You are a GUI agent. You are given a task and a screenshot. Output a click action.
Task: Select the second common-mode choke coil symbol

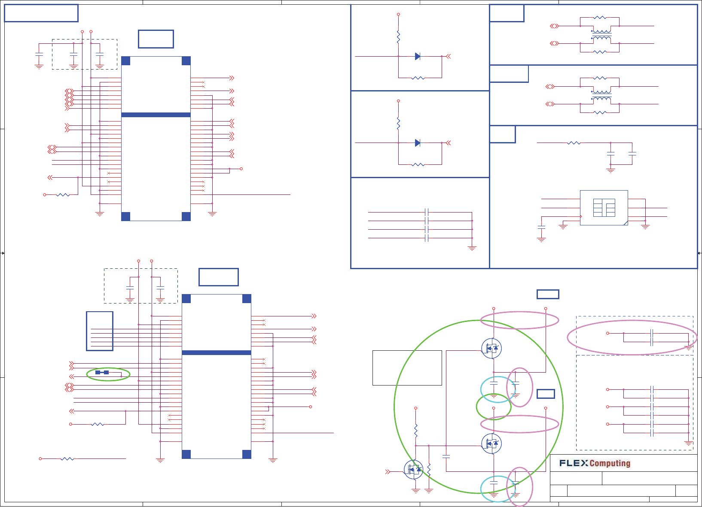[x=601, y=95]
